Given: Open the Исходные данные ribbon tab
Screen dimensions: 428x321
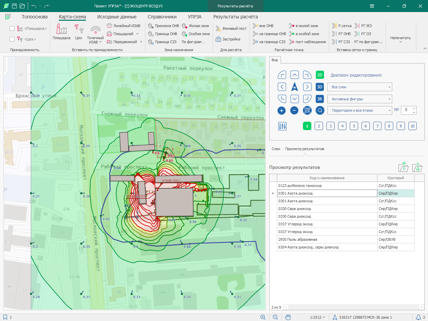Looking at the screenshot, I should pyautogui.click(x=117, y=17).
